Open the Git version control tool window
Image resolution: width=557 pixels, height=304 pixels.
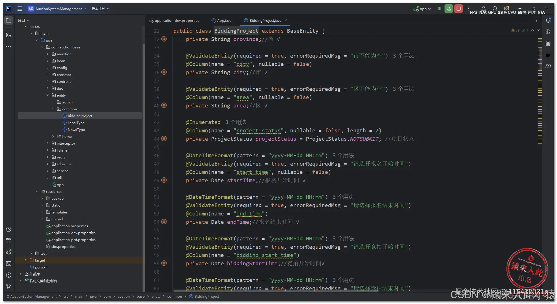[x=9, y=287]
